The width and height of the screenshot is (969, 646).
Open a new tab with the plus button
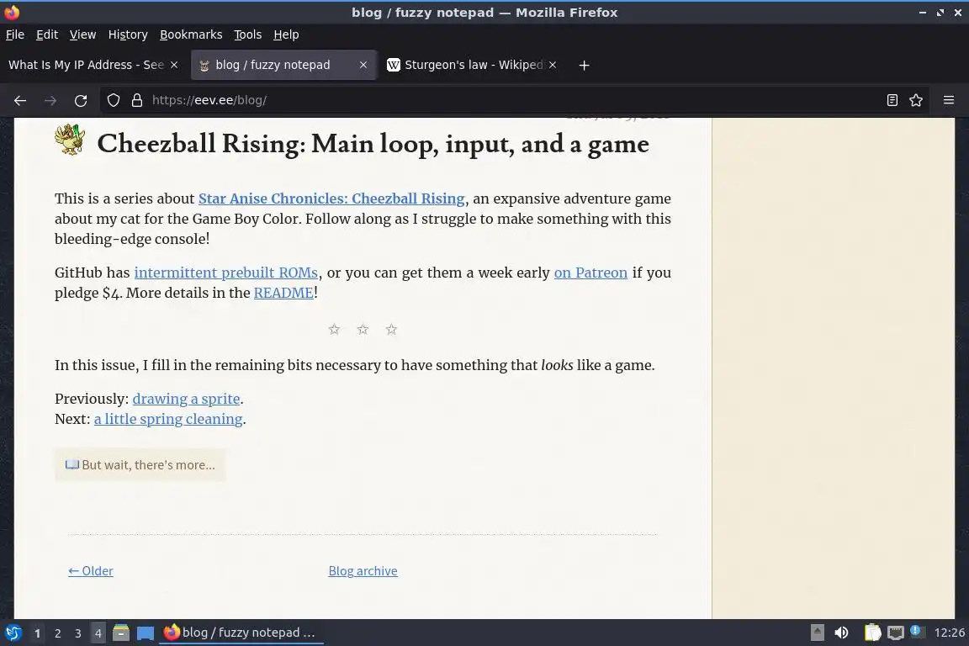point(584,65)
